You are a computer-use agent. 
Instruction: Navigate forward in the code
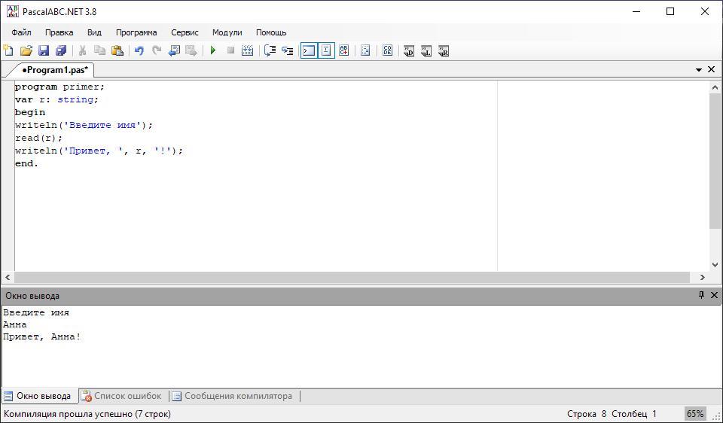click(191, 50)
